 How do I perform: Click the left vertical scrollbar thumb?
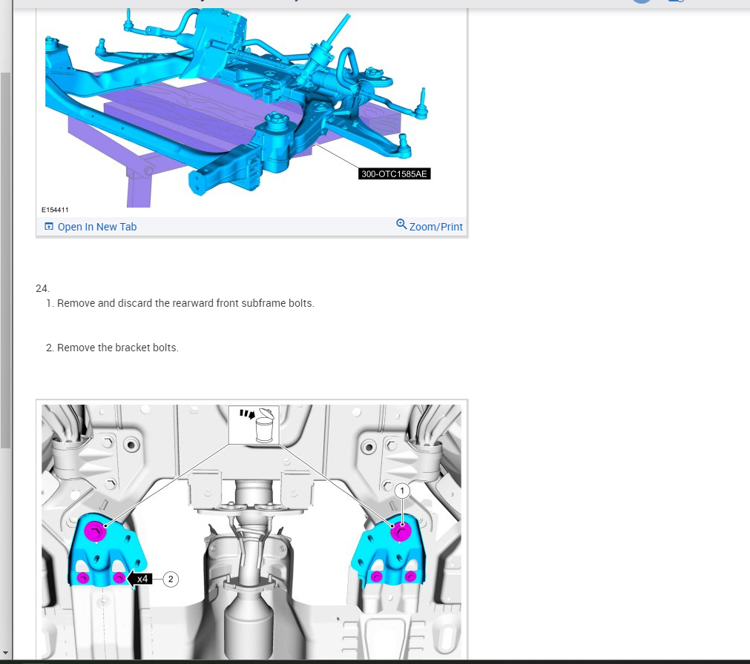point(5,260)
